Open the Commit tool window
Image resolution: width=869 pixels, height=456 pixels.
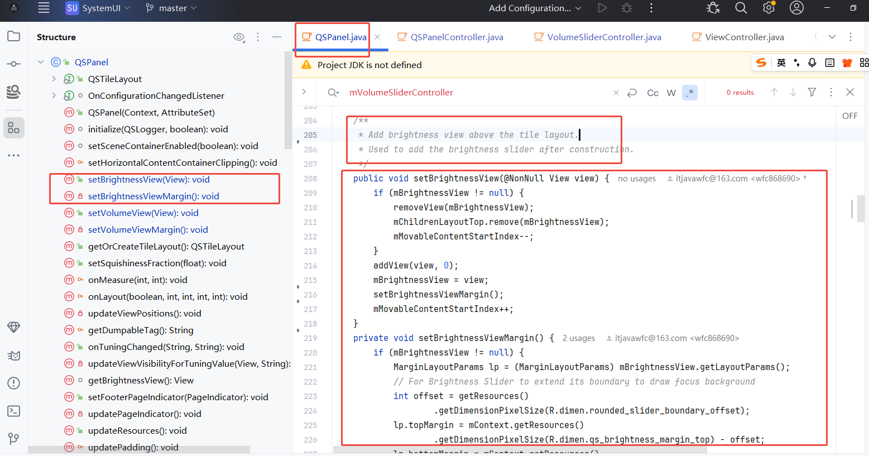point(14,64)
